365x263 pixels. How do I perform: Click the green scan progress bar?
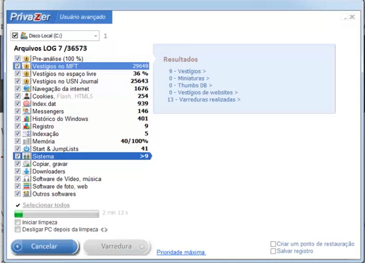point(56,214)
